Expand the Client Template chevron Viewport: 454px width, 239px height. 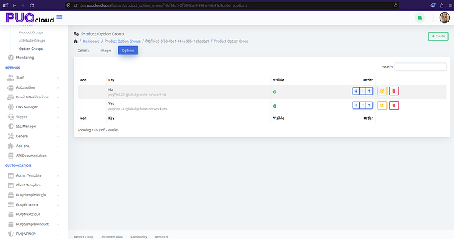[58, 185]
